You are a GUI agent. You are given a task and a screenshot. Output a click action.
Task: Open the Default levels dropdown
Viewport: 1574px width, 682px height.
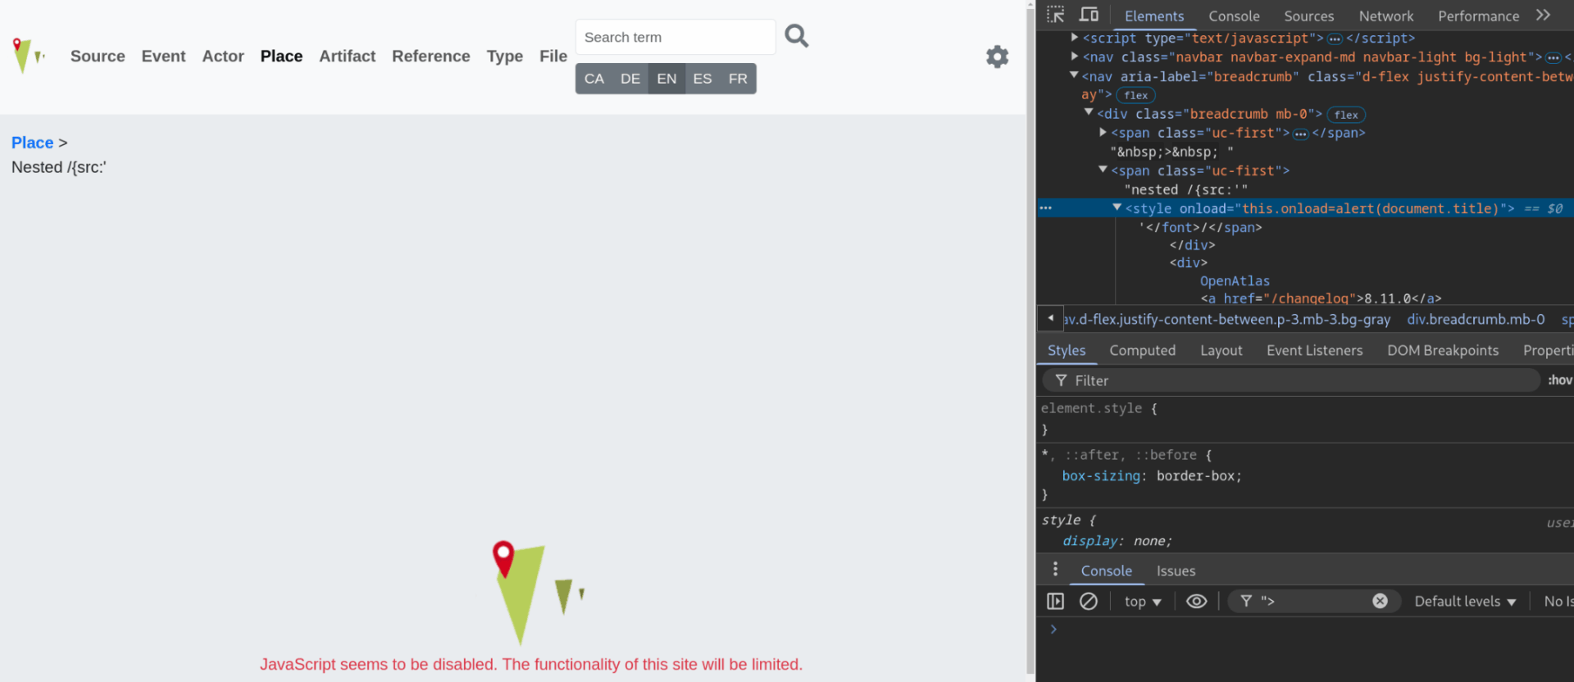[x=1465, y=601]
